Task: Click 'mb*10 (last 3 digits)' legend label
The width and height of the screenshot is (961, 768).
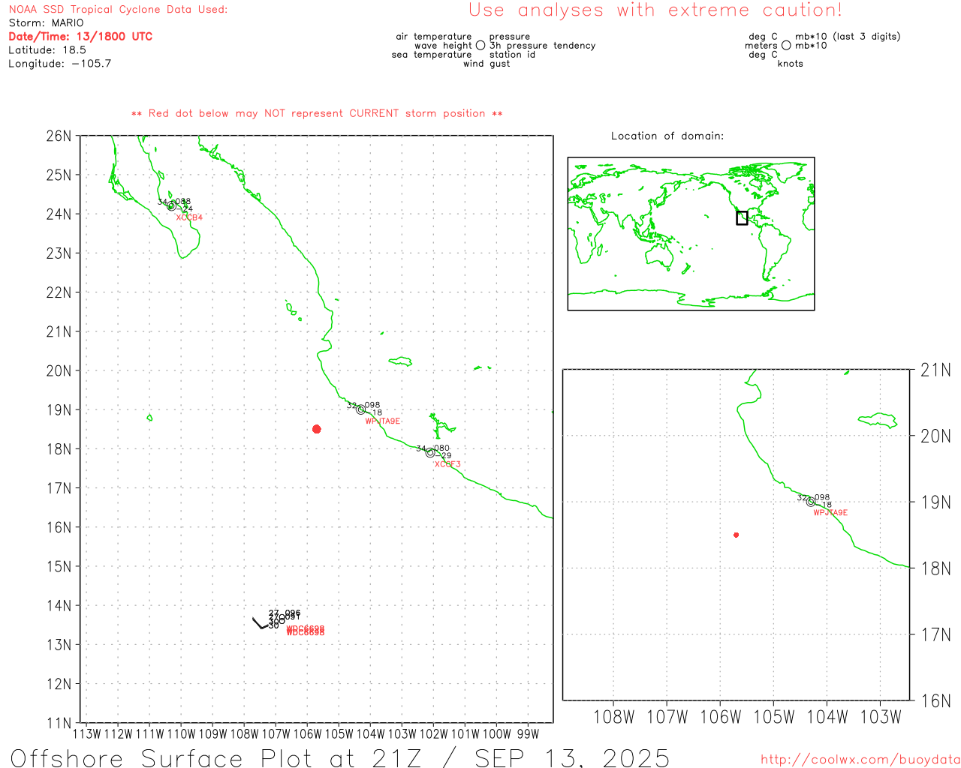Action: click(x=848, y=37)
